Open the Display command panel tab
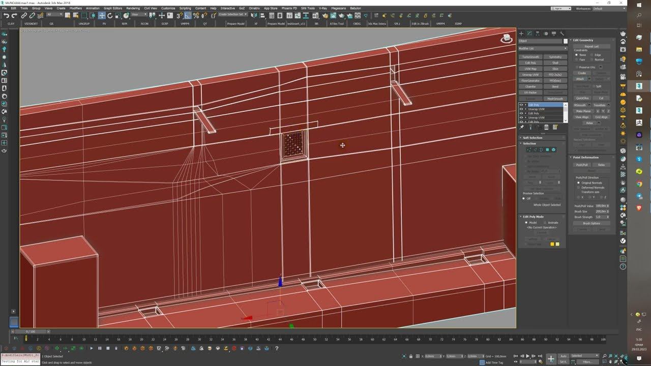The width and height of the screenshot is (651, 366). coord(554,34)
